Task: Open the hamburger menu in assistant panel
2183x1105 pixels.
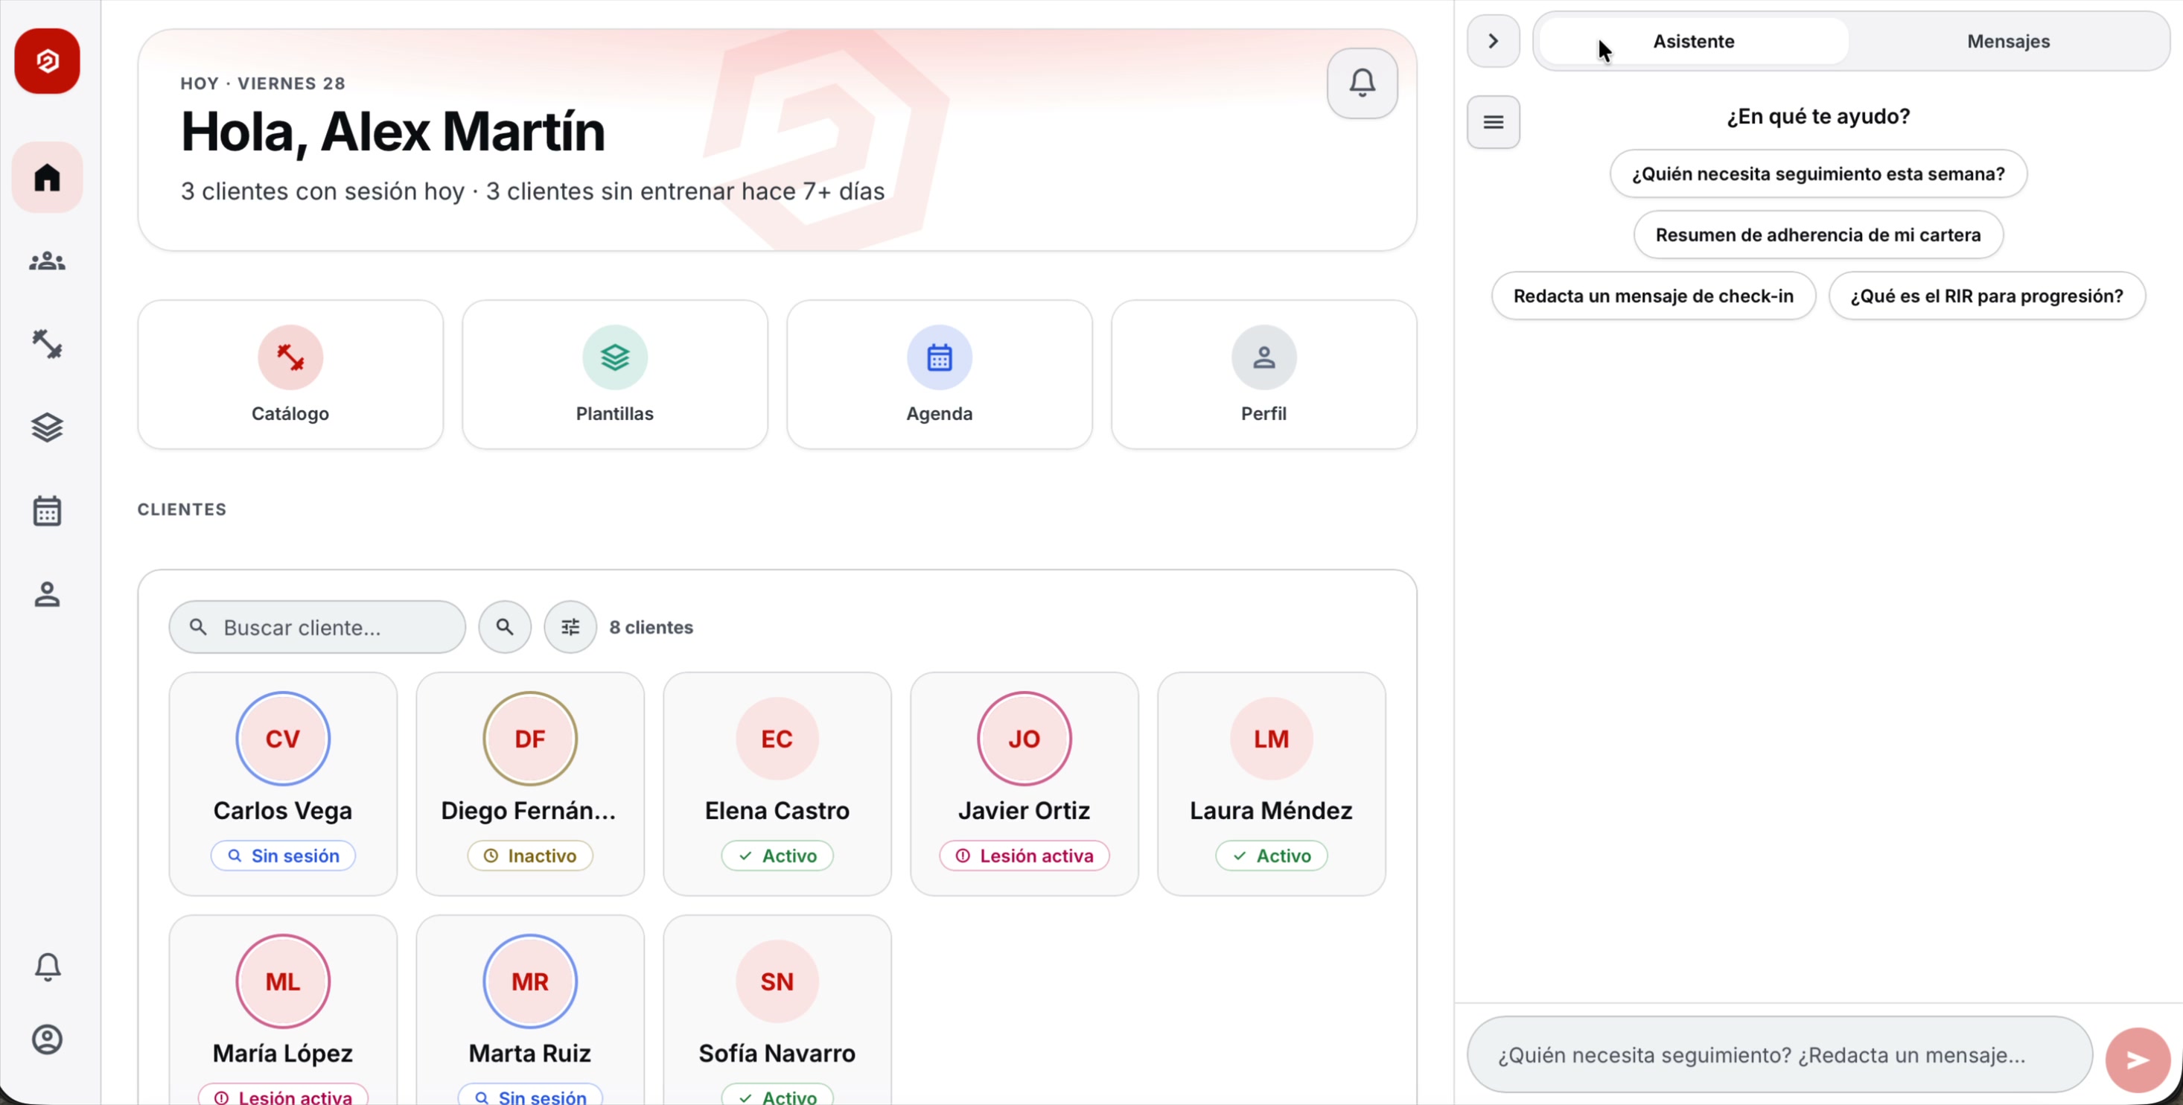Action: [x=1494, y=122]
